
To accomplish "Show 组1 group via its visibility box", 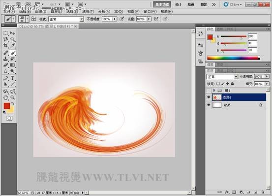I will pos(209,90).
